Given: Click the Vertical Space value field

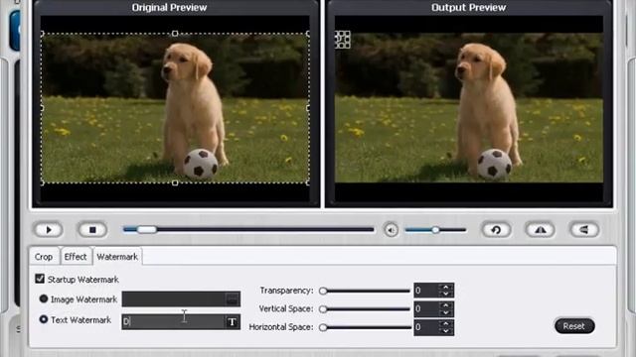Looking at the screenshot, I should tap(426, 308).
